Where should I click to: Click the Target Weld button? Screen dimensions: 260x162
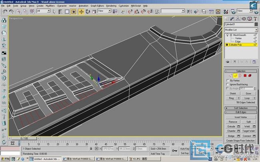[248, 131]
